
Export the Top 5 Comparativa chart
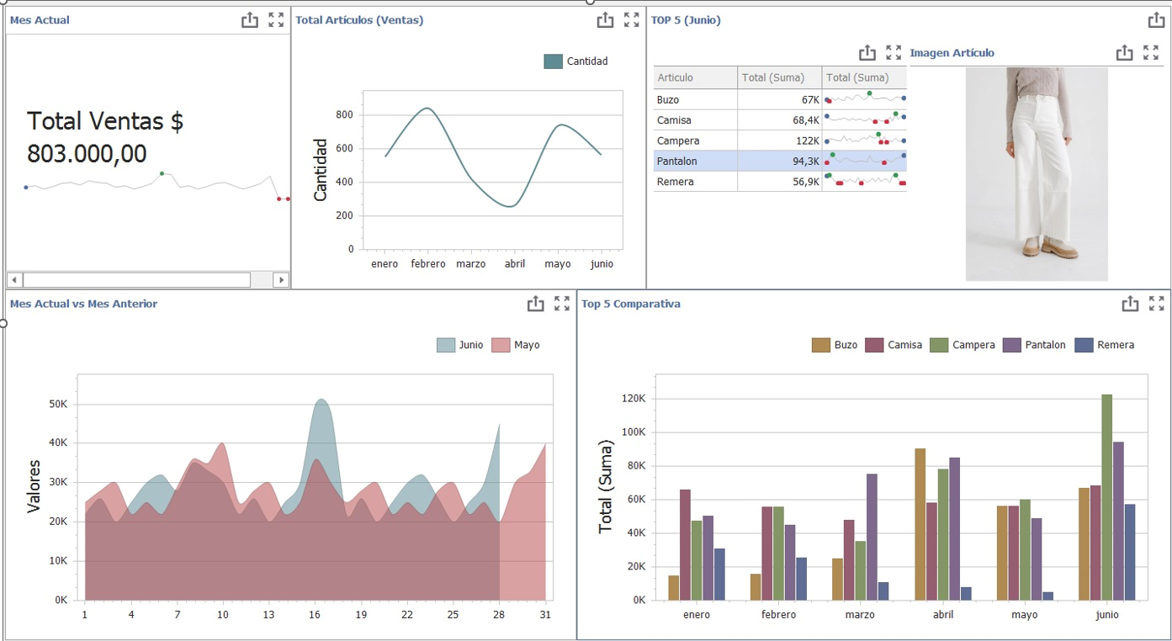pyautogui.click(x=1130, y=304)
